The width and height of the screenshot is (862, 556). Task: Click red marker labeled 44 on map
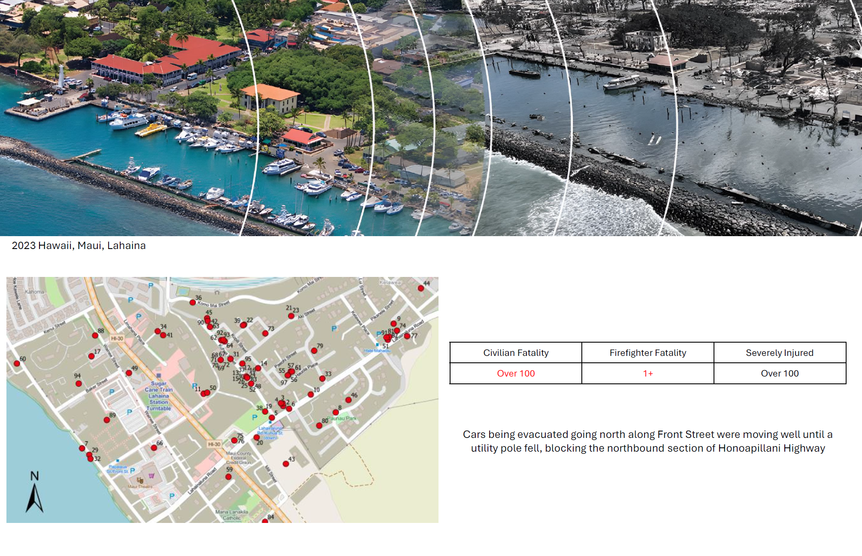[421, 289]
